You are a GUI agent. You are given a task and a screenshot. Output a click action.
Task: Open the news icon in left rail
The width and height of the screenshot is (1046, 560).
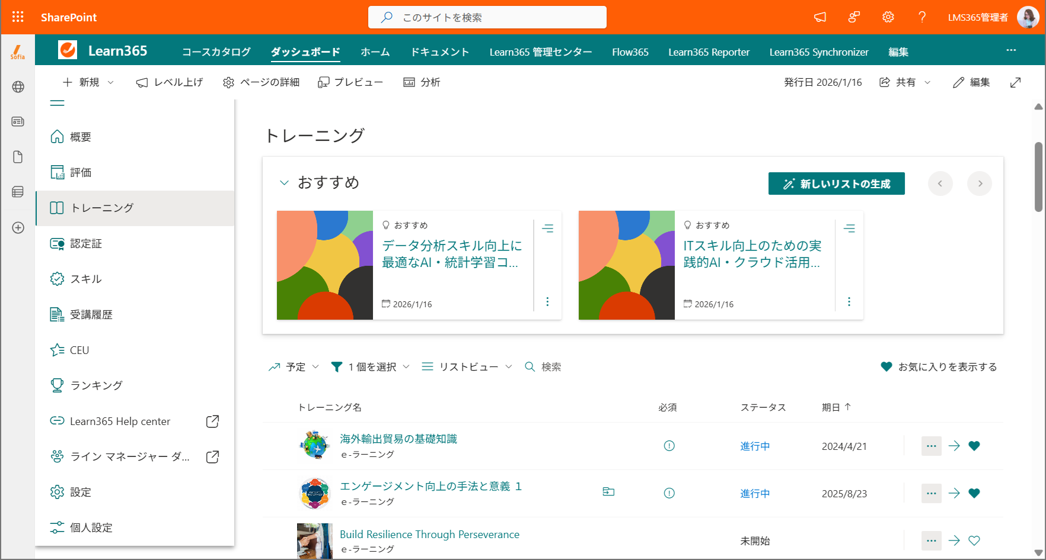click(18, 121)
